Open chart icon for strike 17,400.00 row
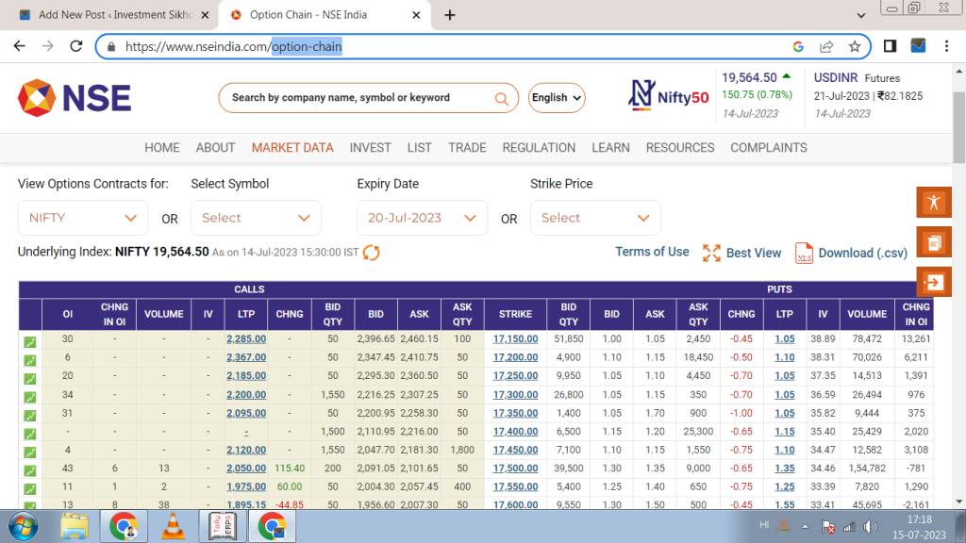Viewport: 966px width, 543px height. point(29,434)
